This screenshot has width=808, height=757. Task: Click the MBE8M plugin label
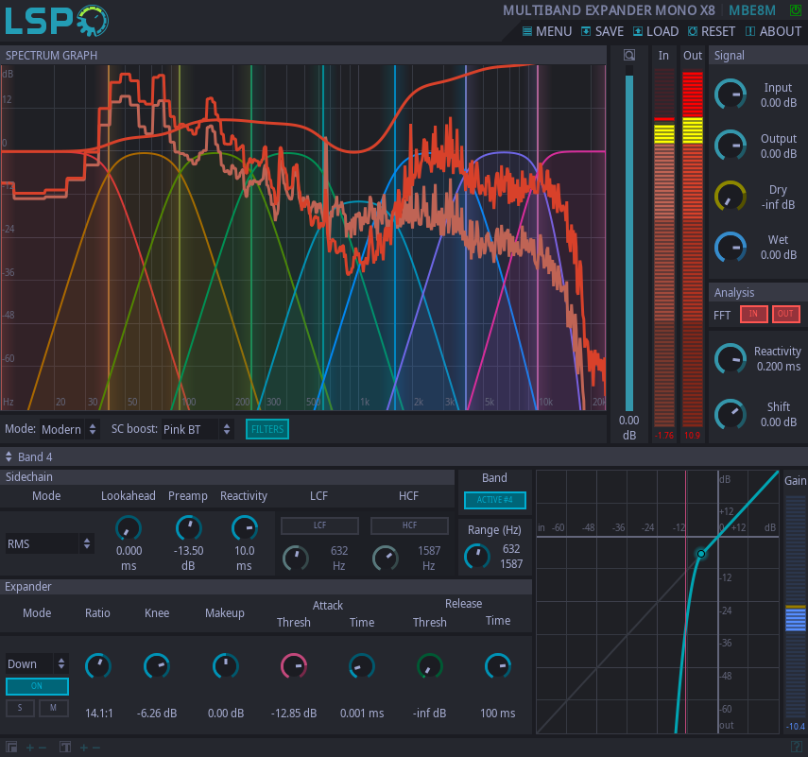tap(752, 10)
